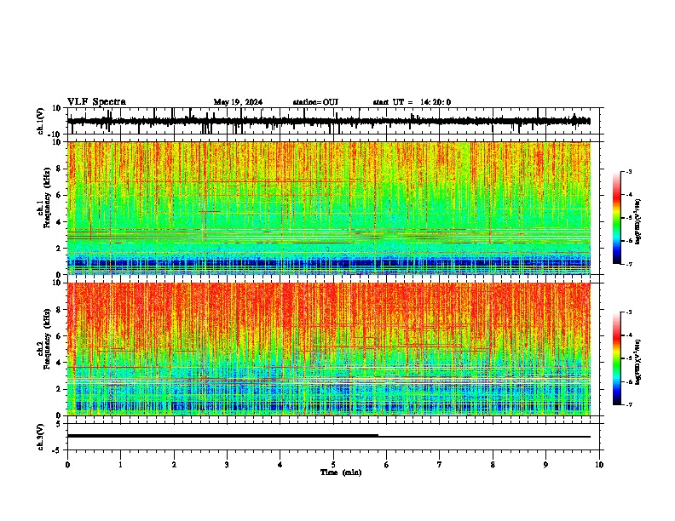This screenshot has height=521, width=675.
Task: Click time axis tick label "3"
Action: (227, 465)
